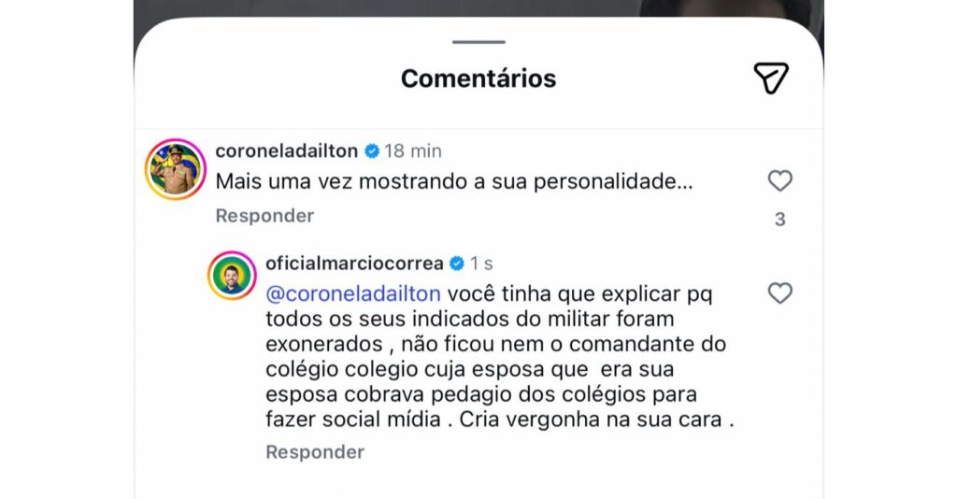Click the verified badge next to coroneladailton
The width and height of the screenshot is (957, 499).
pos(372,150)
